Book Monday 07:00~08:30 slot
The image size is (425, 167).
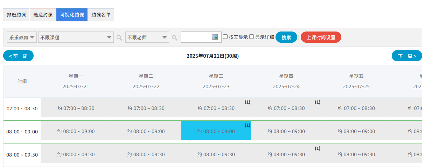[76, 107]
